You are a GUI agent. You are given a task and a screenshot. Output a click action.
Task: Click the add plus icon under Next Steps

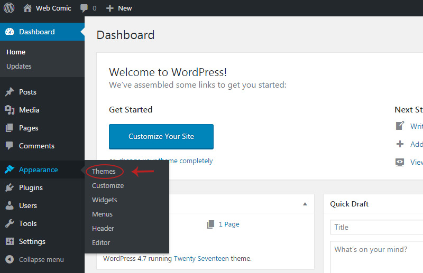(400, 144)
